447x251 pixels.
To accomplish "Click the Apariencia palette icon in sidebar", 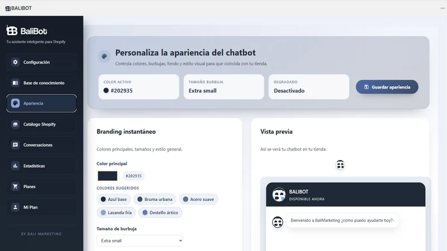I will [16, 103].
